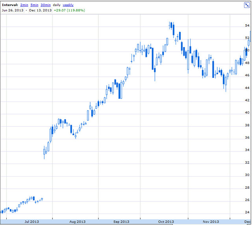Edit the start date Jun 26, 2013
Image resolution: width=252 pixels, height=225 pixels.
click(13, 10)
